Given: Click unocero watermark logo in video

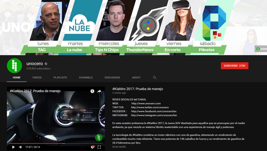Looking at the screenshot, I should tap(99, 138).
